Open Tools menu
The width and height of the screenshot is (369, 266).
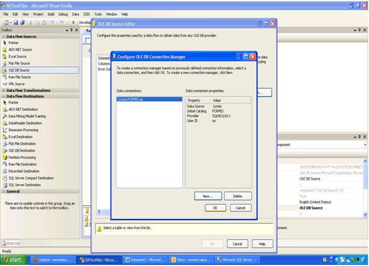(98, 14)
